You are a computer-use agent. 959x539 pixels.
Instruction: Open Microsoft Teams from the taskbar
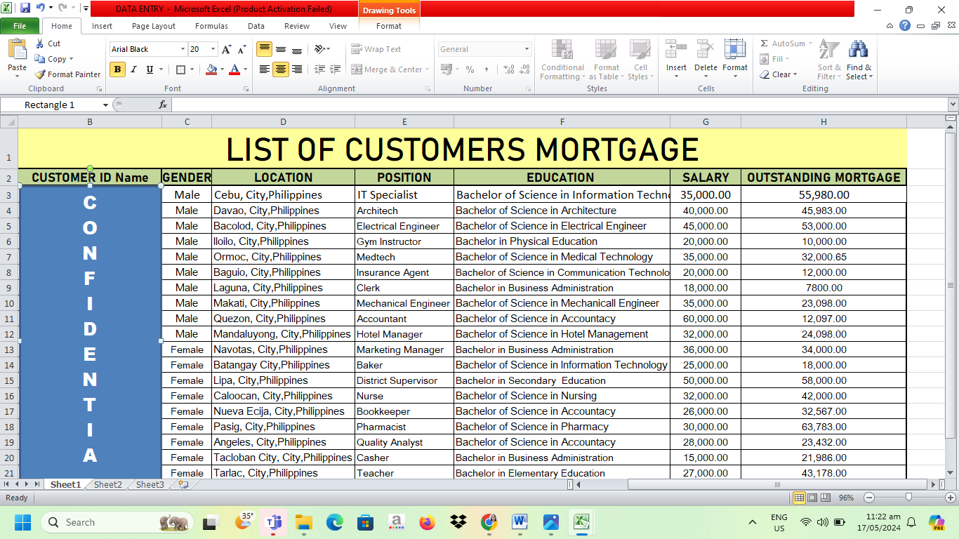coord(273,522)
